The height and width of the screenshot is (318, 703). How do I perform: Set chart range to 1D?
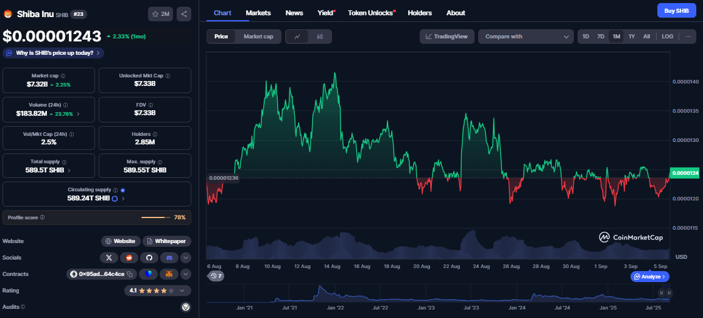point(585,37)
